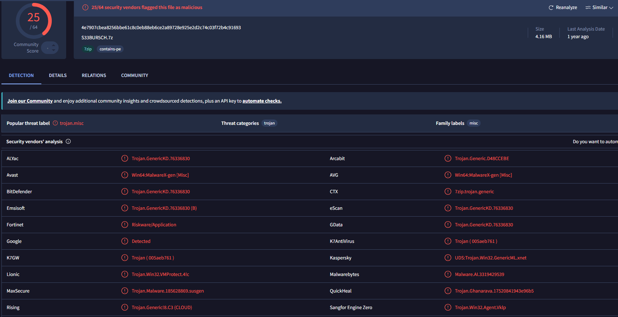This screenshot has width=618, height=317.
Task: Click the 25/64 detection score gauge
Action: pos(34,21)
